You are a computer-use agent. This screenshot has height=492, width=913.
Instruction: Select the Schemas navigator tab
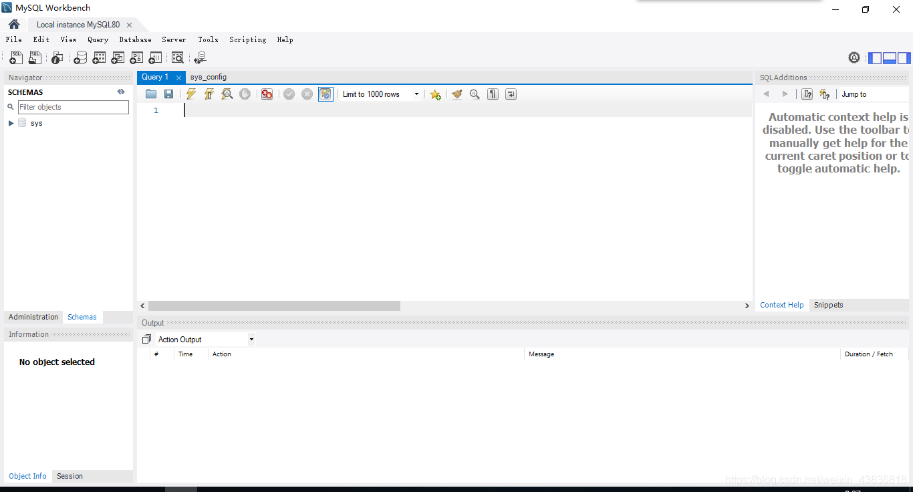pyautogui.click(x=82, y=317)
